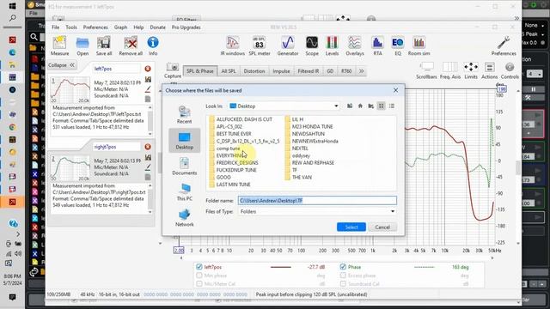
Task: Open a measurement file via the Open icon
Action: coord(82,45)
